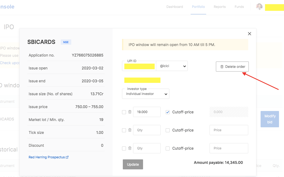Tick the select checkbox for the 19.000 bid row

point(124,112)
